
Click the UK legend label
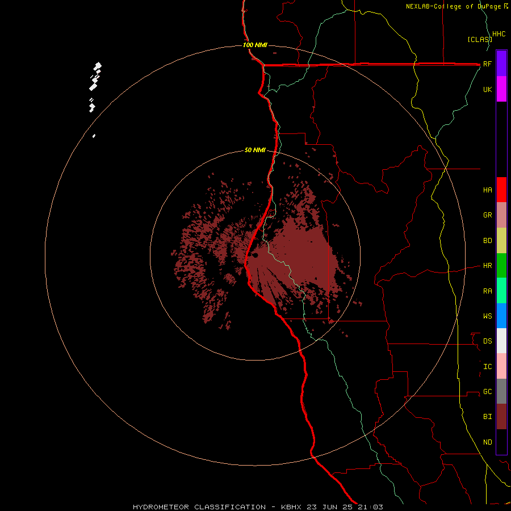(488, 89)
